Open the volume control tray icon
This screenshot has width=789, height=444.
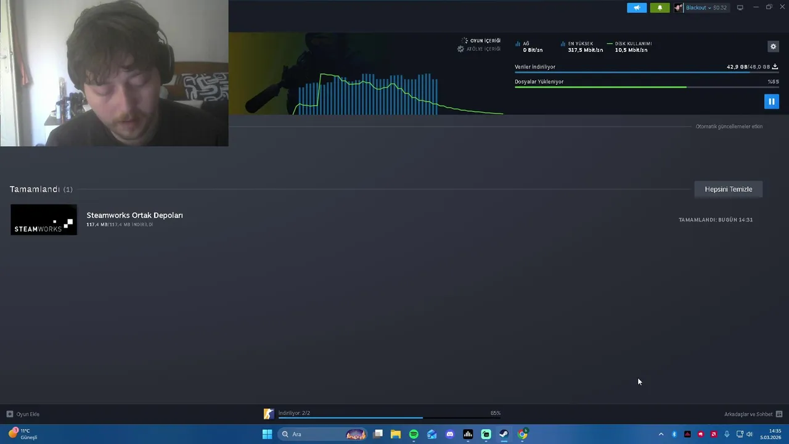click(750, 434)
